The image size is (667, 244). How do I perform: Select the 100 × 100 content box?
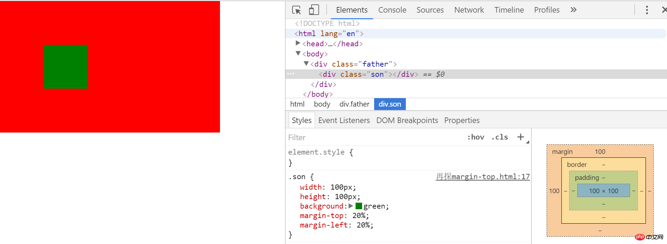point(604,191)
